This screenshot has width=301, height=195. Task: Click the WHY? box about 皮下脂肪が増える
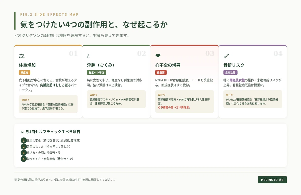[48, 104]
